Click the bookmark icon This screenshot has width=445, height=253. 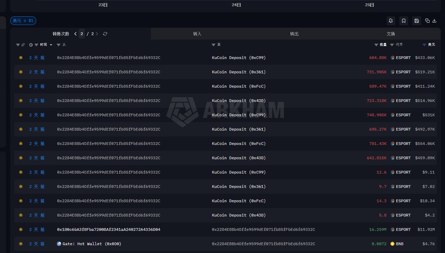404,21
